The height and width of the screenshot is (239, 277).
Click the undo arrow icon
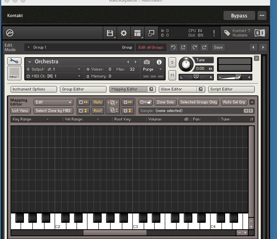pyautogui.click(x=173, y=47)
